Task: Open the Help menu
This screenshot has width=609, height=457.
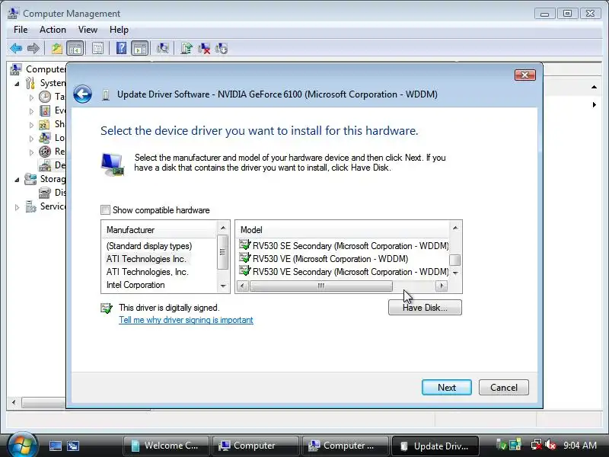Action: coord(119,30)
